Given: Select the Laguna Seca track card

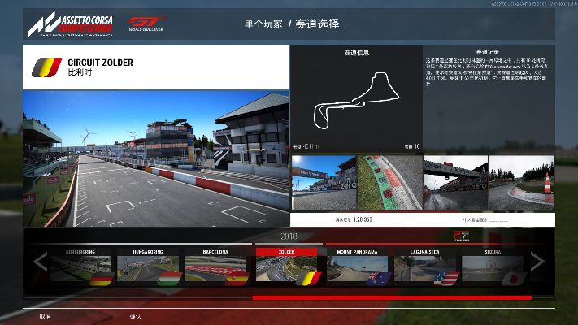Looking at the screenshot, I should coord(425,266).
